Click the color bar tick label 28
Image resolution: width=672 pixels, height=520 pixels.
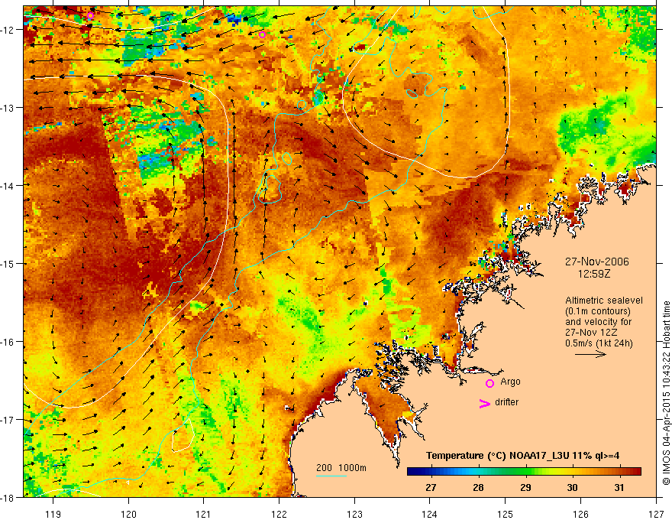[478, 488]
